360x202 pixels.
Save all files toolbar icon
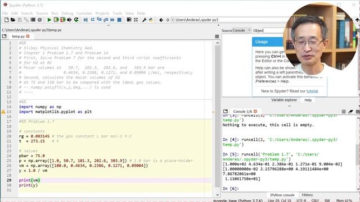pyautogui.click(x=26, y=20)
